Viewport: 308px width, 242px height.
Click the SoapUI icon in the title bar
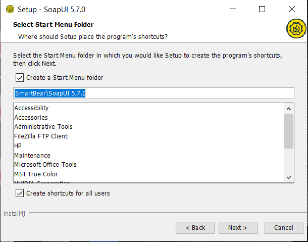pyautogui.click(x=10, y=9)
